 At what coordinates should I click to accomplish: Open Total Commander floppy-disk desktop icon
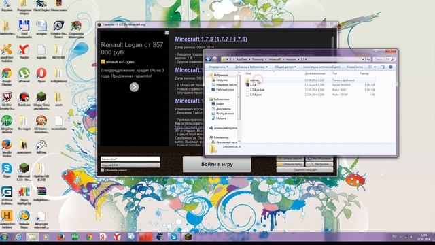(x=24, y=26)
